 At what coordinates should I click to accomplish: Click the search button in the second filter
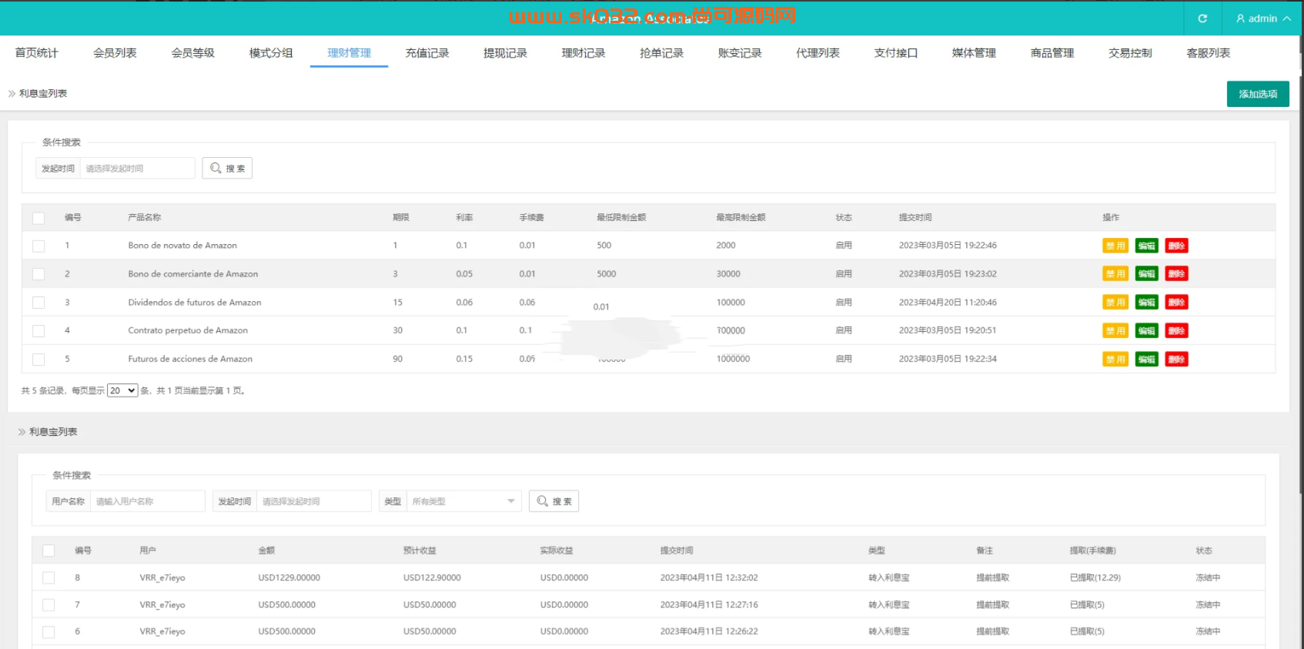(553, 501)
